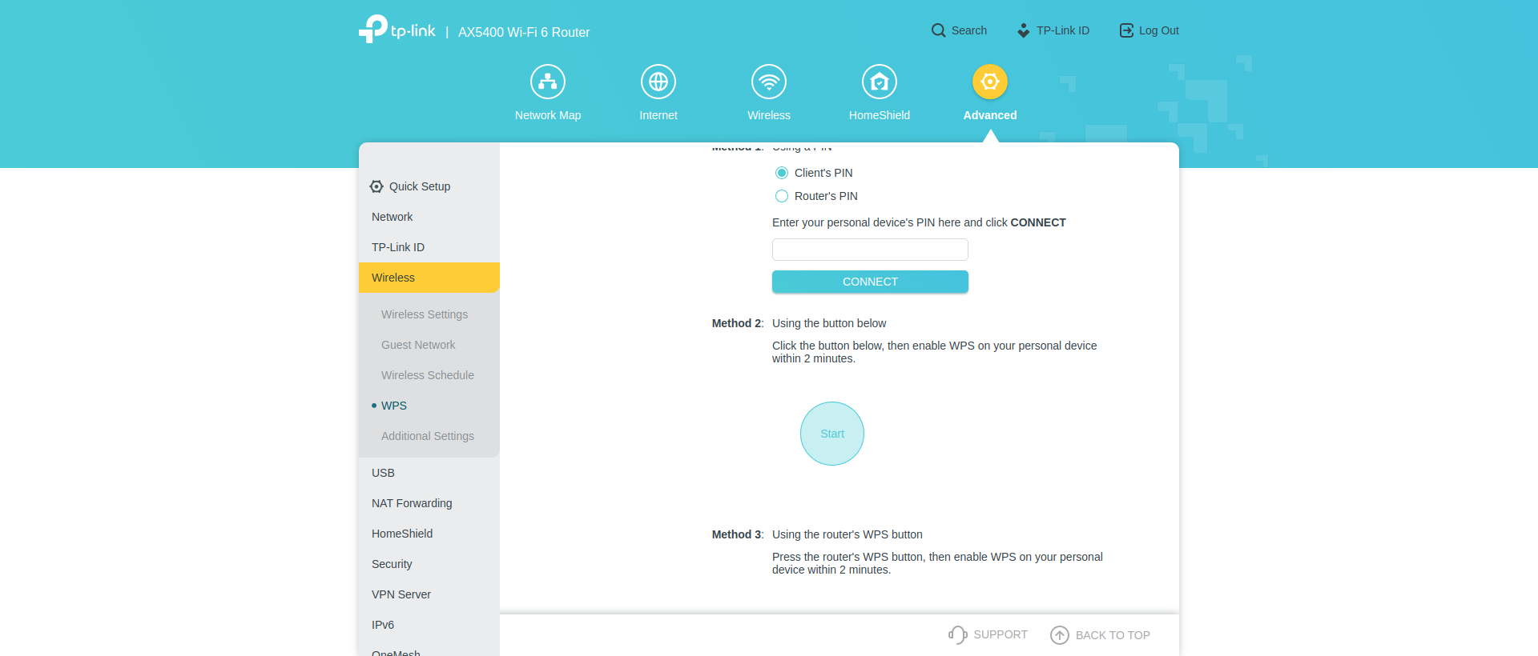Collapse the Wireless sidebar section
This screenshot has width=1538, height=656.
429,278
